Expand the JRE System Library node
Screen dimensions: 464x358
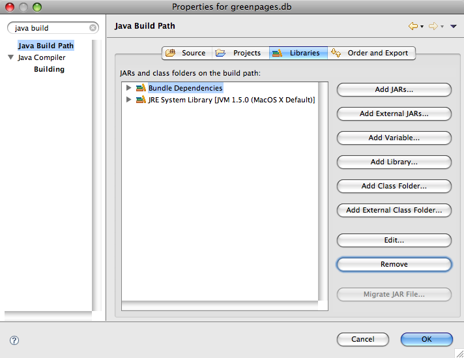pyautogui.click(x=129, y=100)
